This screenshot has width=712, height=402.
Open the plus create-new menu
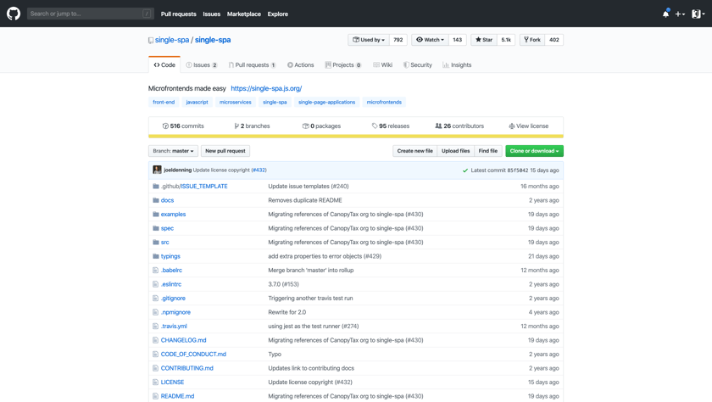[x=680, y=14]
